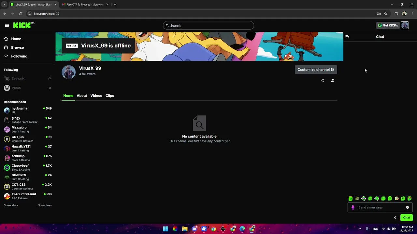417x234 pixels.
Task: Click the purple microphone icon in chat
Action: (352, 207)
